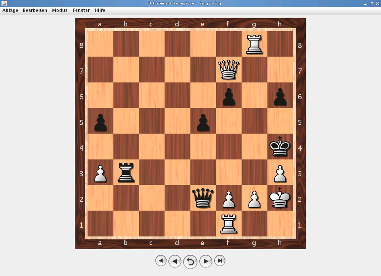The image size is (381, 276).
Task: Jump to the first move of the game
Action: (161, 261)
